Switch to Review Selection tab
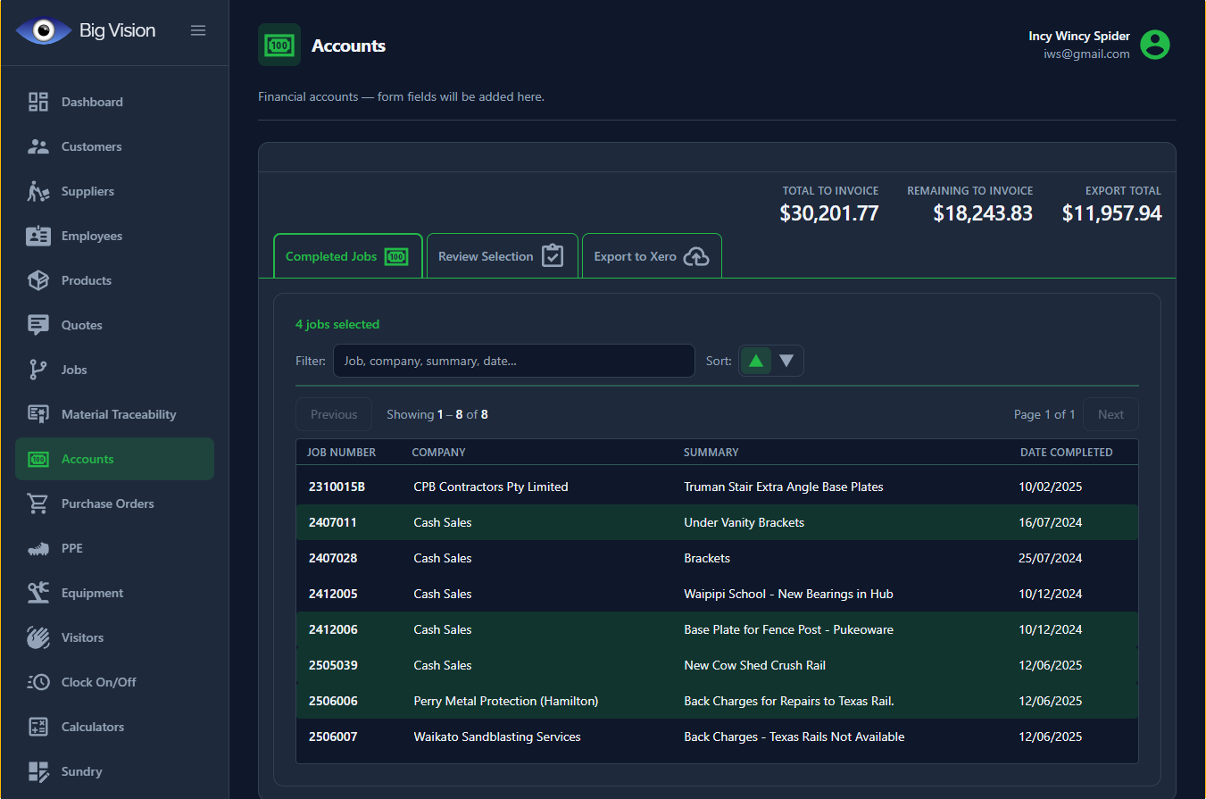The width and height of the screenshot is (1206, 799). [x=502, y=256]
